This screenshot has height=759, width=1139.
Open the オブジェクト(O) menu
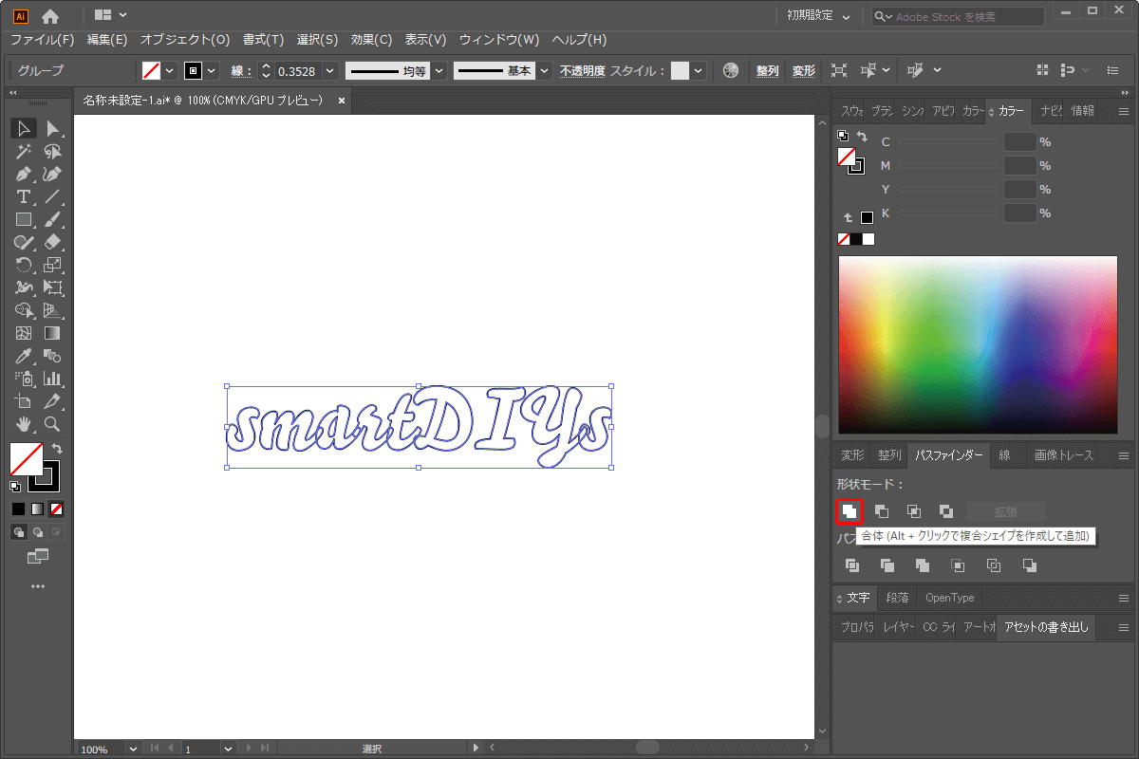185,40
